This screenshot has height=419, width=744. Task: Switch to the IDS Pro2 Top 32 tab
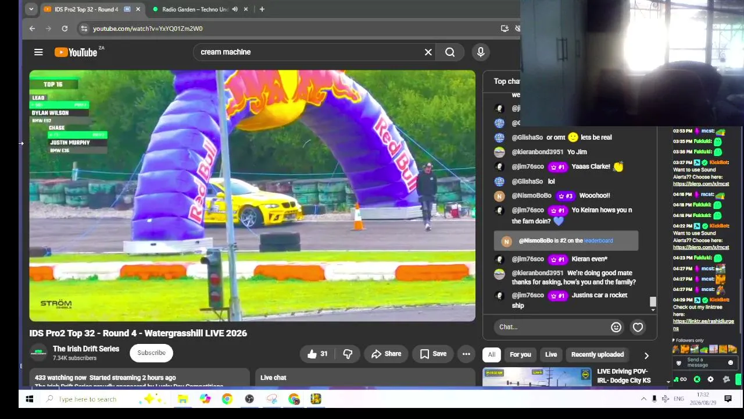pos(86,9)
